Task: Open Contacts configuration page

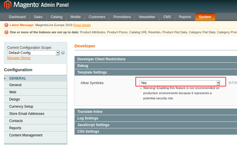Action: [x=35, y=121]
